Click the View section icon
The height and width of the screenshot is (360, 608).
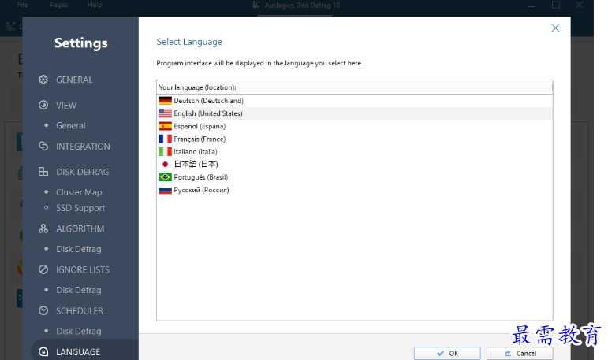click(x=43, y=105)
